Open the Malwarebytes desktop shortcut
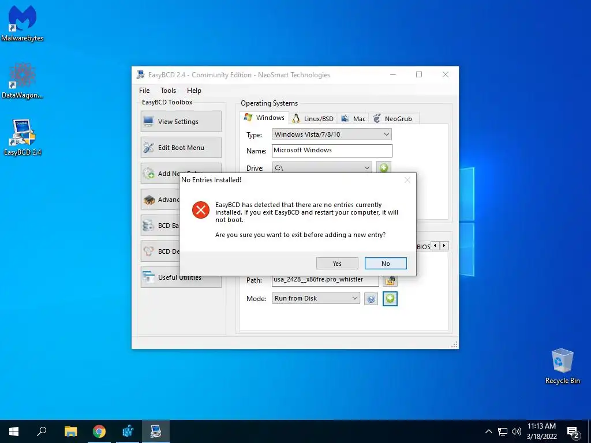The width and height of the screenshot is (591, 443). tap(23, 23)
